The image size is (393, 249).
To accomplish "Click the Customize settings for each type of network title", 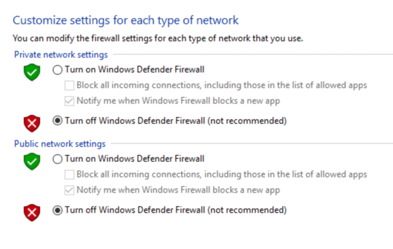I will [x=126, y=21].
